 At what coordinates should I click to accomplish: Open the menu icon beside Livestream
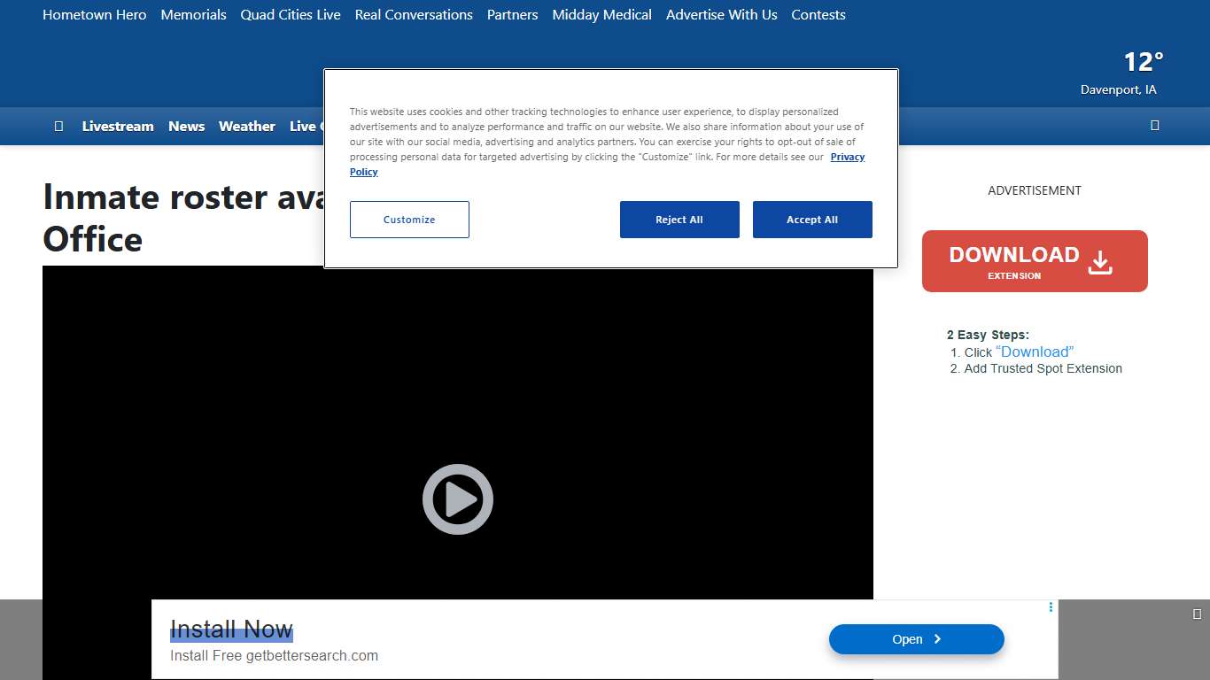click(58, 126)
